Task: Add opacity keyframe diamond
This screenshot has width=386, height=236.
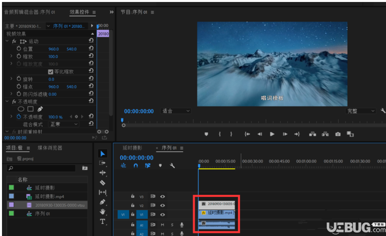Action: tap(76, 117)
